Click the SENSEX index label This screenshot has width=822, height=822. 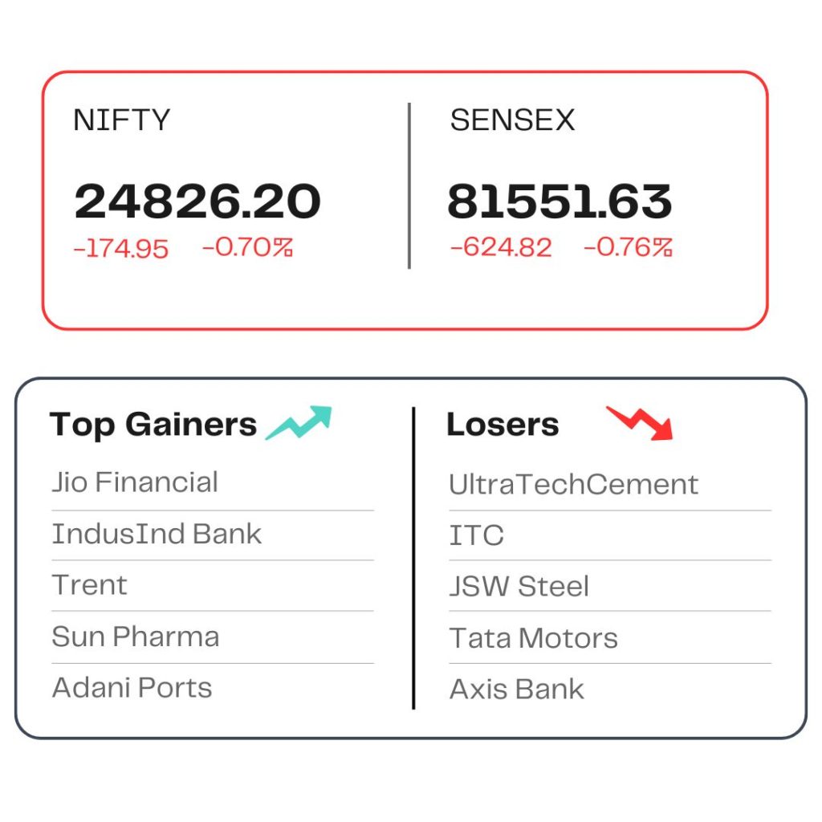click(x=512, y=120)
